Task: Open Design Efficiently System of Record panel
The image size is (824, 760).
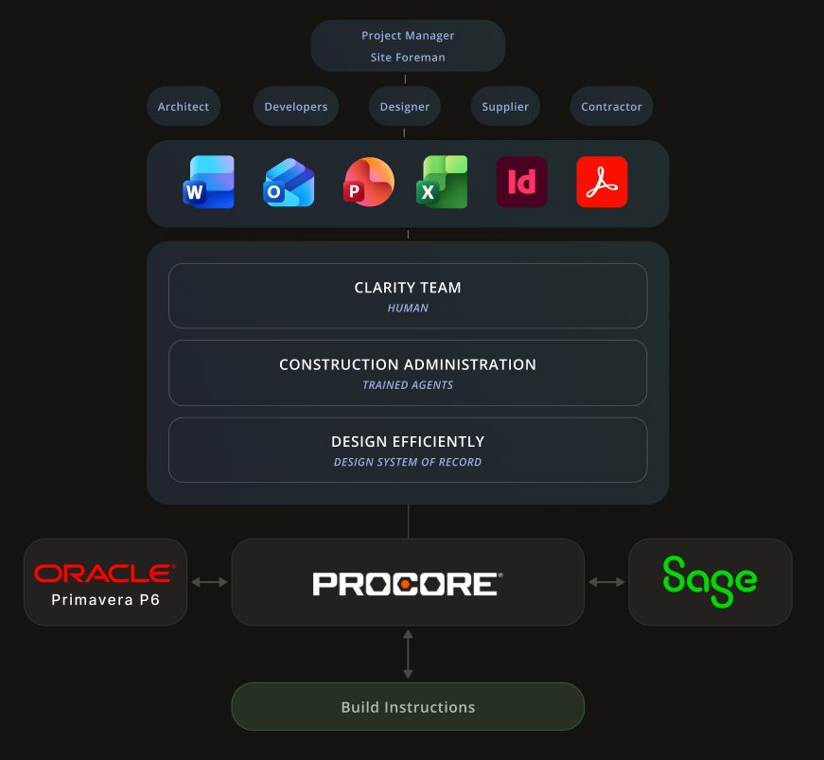Action: click(x=408, y=450)
